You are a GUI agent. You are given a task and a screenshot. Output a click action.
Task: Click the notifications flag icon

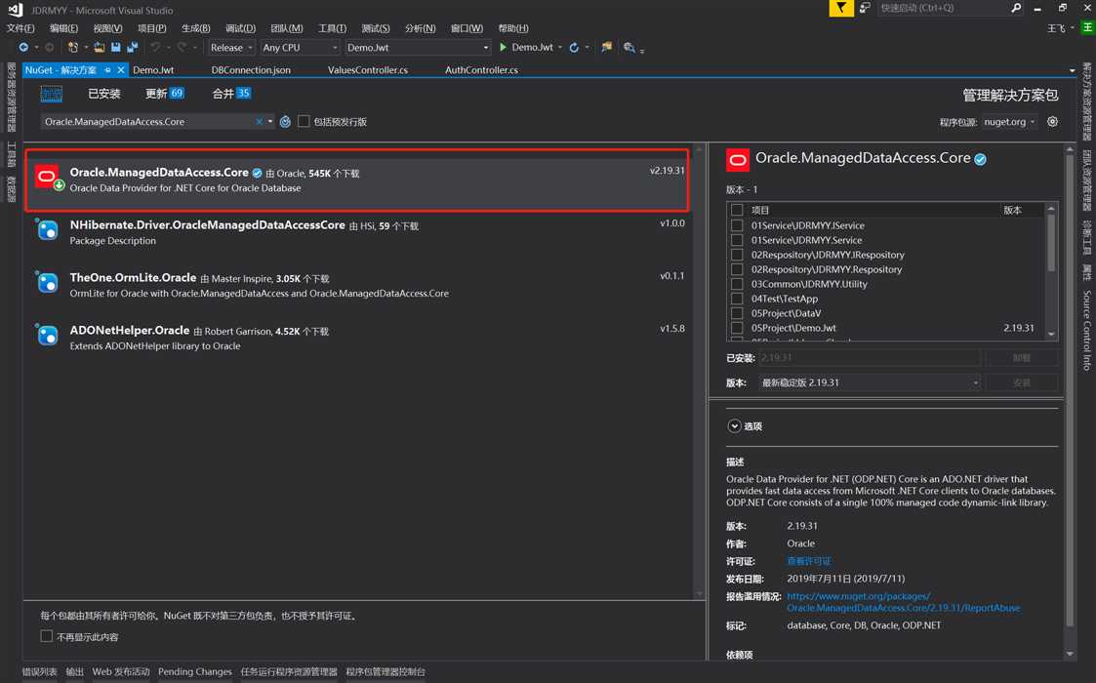[x=841, y=8]
